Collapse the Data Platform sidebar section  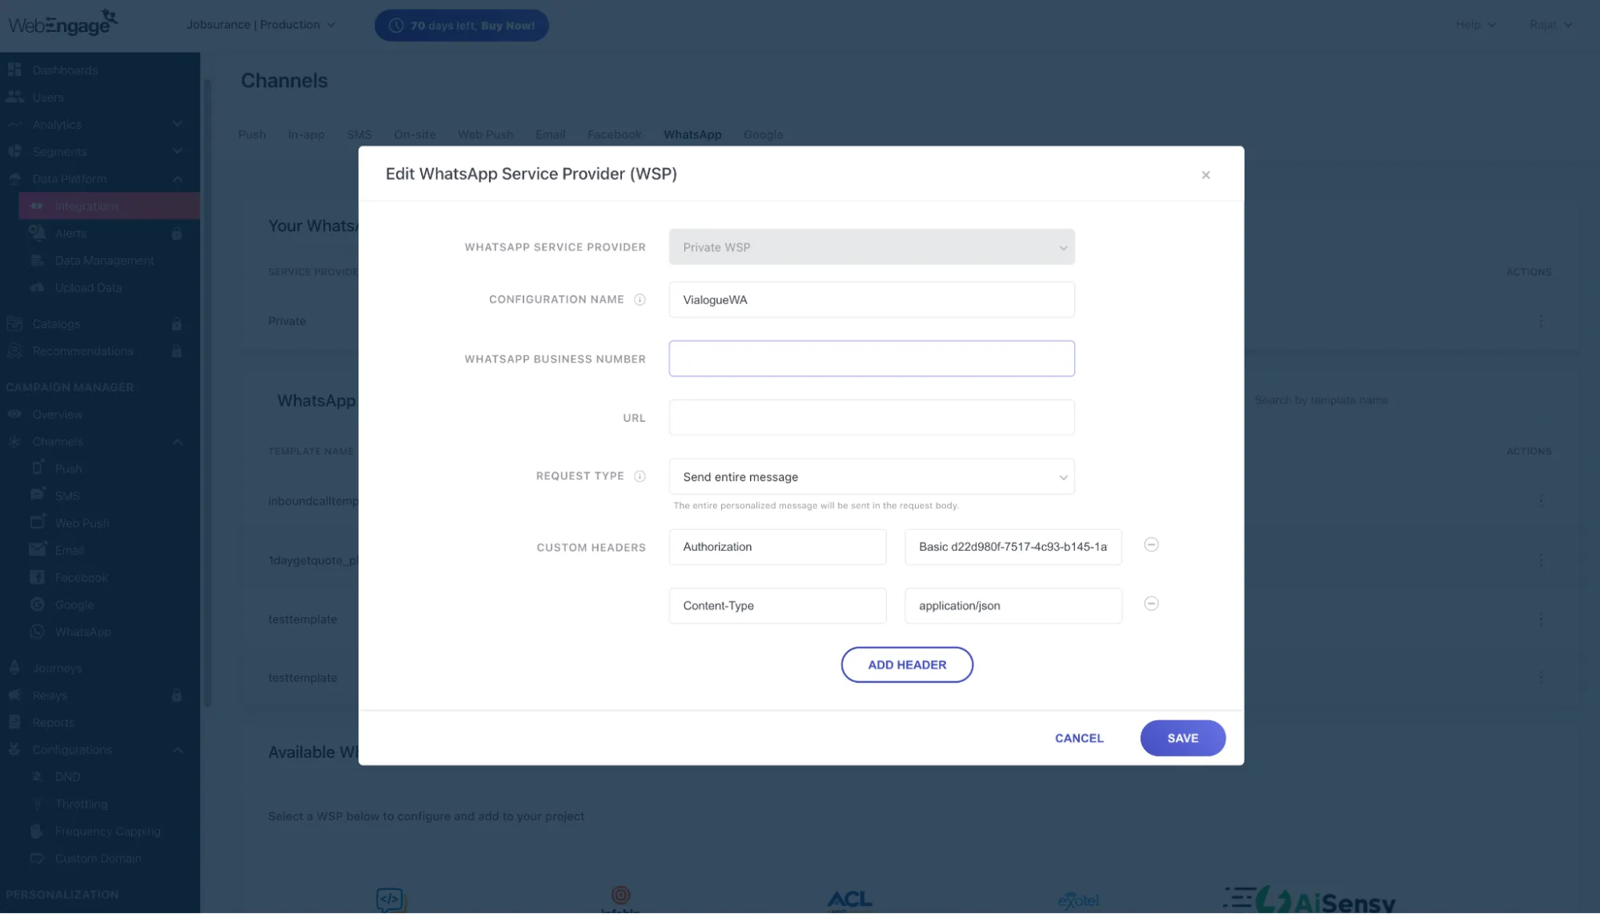[178, 179]
